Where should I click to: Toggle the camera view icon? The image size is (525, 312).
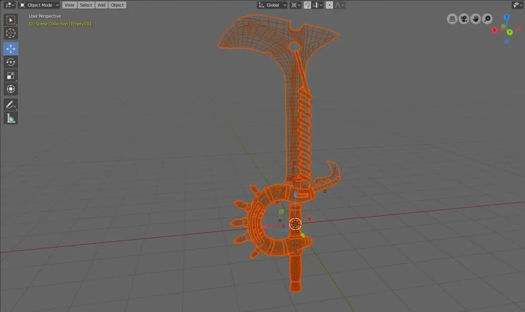(464, 19)
